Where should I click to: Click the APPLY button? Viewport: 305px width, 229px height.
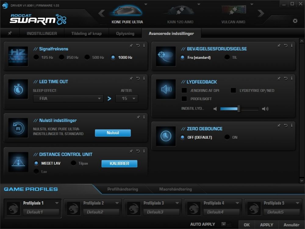(267, 225)
